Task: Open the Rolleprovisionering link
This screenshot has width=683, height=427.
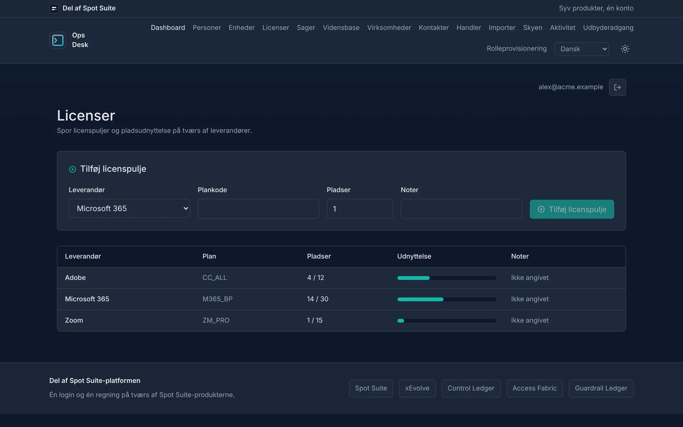Action: coord(517,49)
